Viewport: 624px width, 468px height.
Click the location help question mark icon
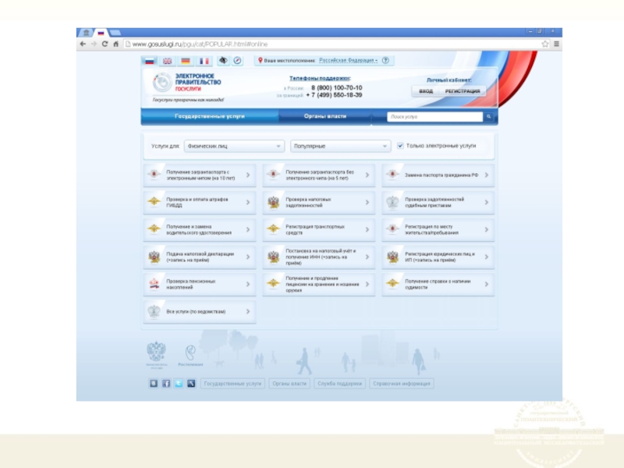coord(385,61)
